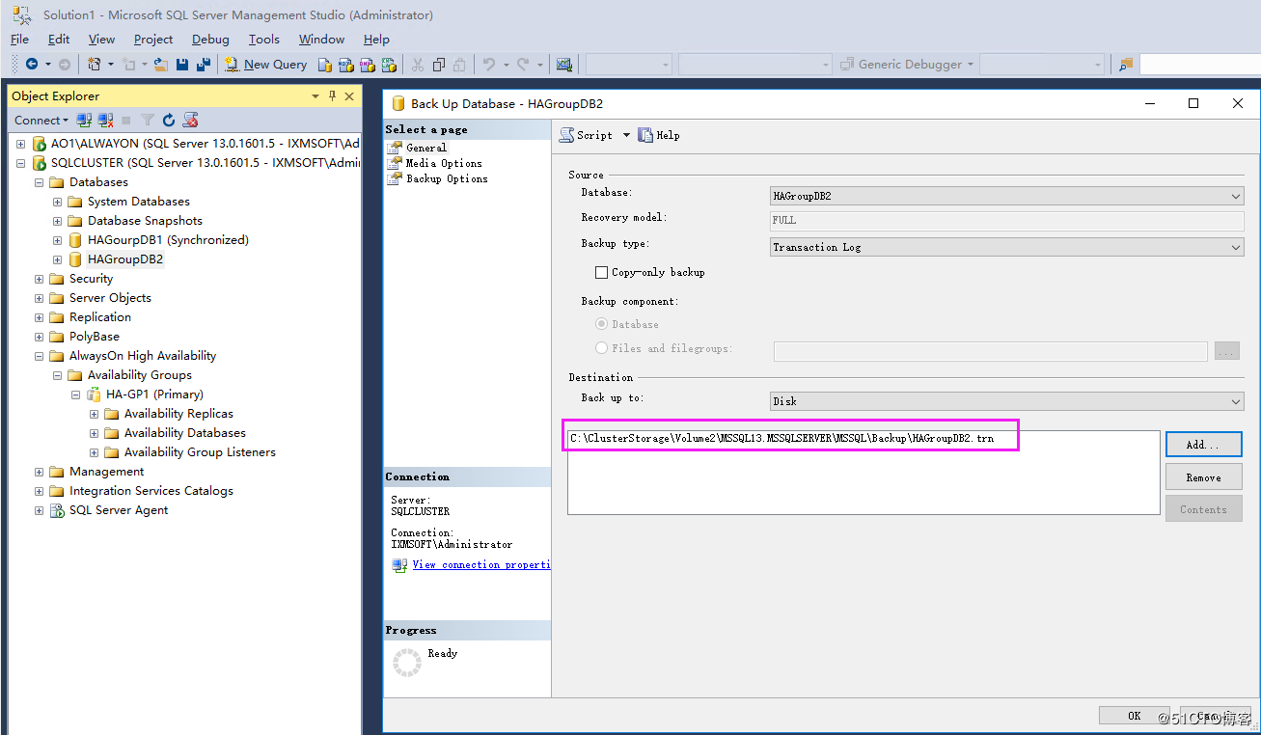
Task: Refresh the Object Explorer tree
Action: pos(168,120)
